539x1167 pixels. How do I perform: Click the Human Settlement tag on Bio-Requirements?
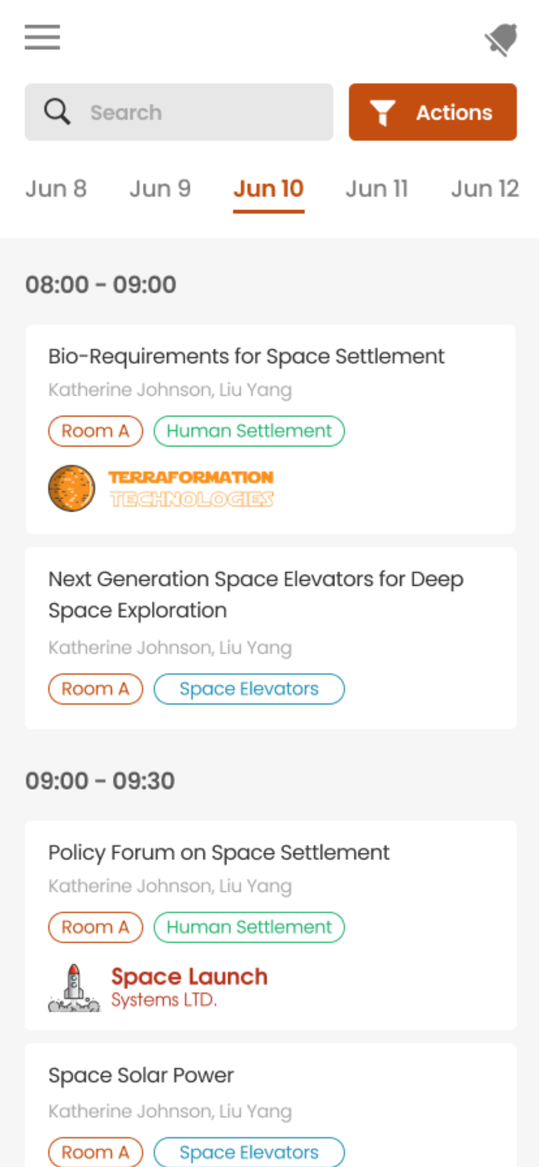pos(249,431)
